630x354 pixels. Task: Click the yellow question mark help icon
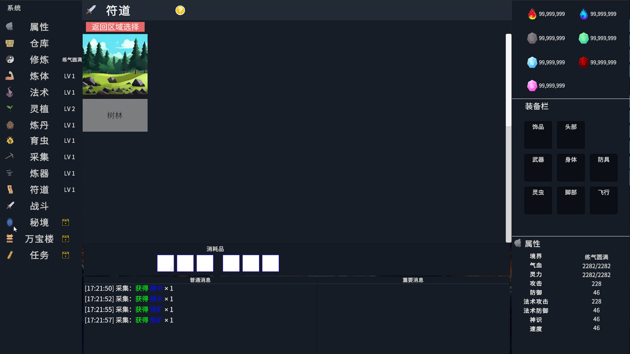[180, 10]
